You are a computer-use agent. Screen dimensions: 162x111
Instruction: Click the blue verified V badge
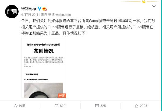pos(39,9)
